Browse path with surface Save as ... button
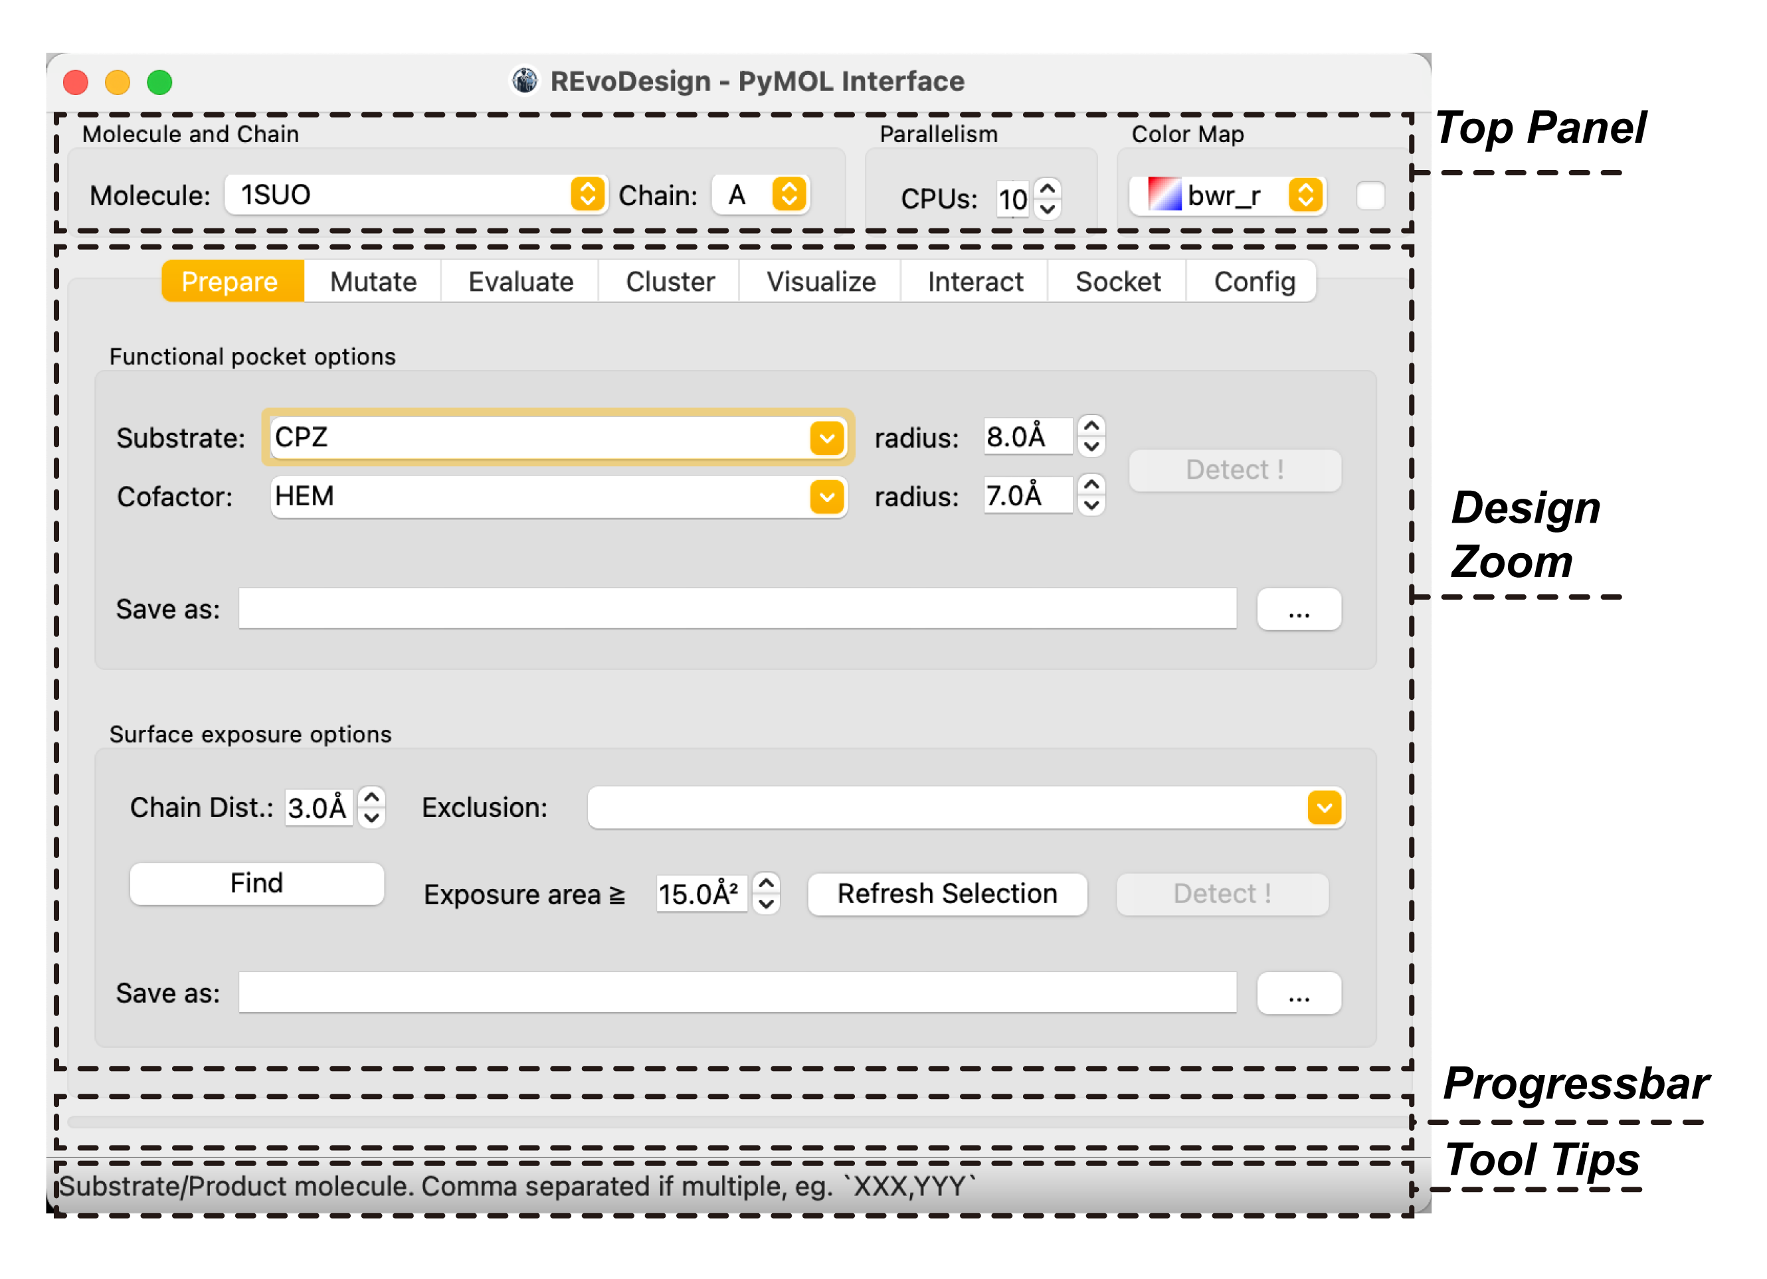The image size is (1767, 1279). [1299, 992]
